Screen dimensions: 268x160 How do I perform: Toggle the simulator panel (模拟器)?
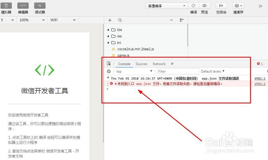pos(6,6)
